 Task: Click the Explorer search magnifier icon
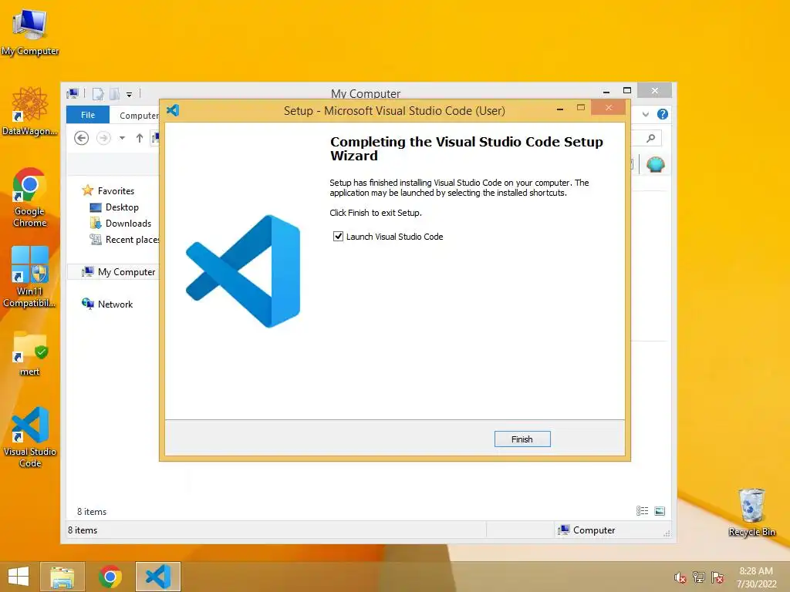click(x=651, y=138)
